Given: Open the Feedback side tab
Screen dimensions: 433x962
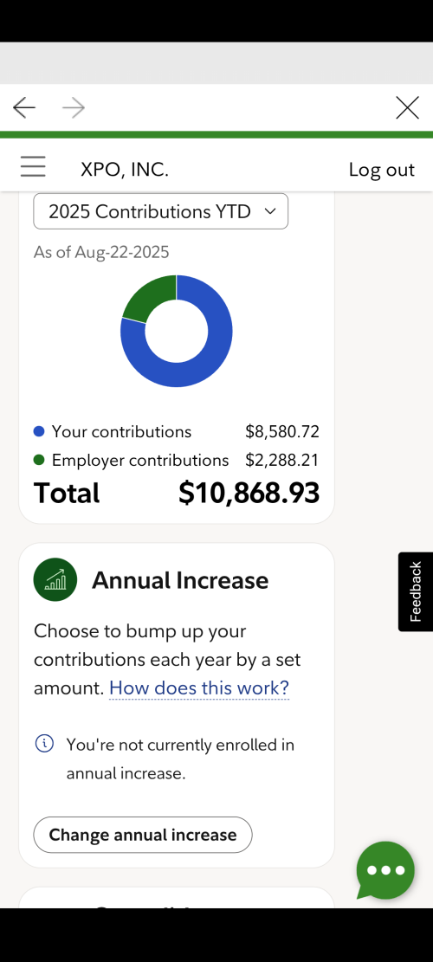Looking at the screenshot, I should 416,591.
